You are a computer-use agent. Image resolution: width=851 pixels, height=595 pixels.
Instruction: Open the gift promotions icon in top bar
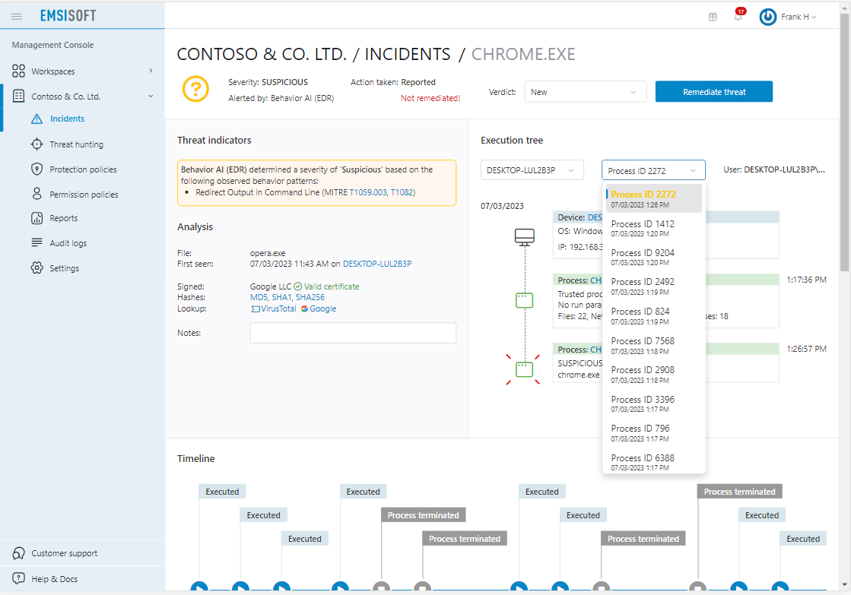713,15
